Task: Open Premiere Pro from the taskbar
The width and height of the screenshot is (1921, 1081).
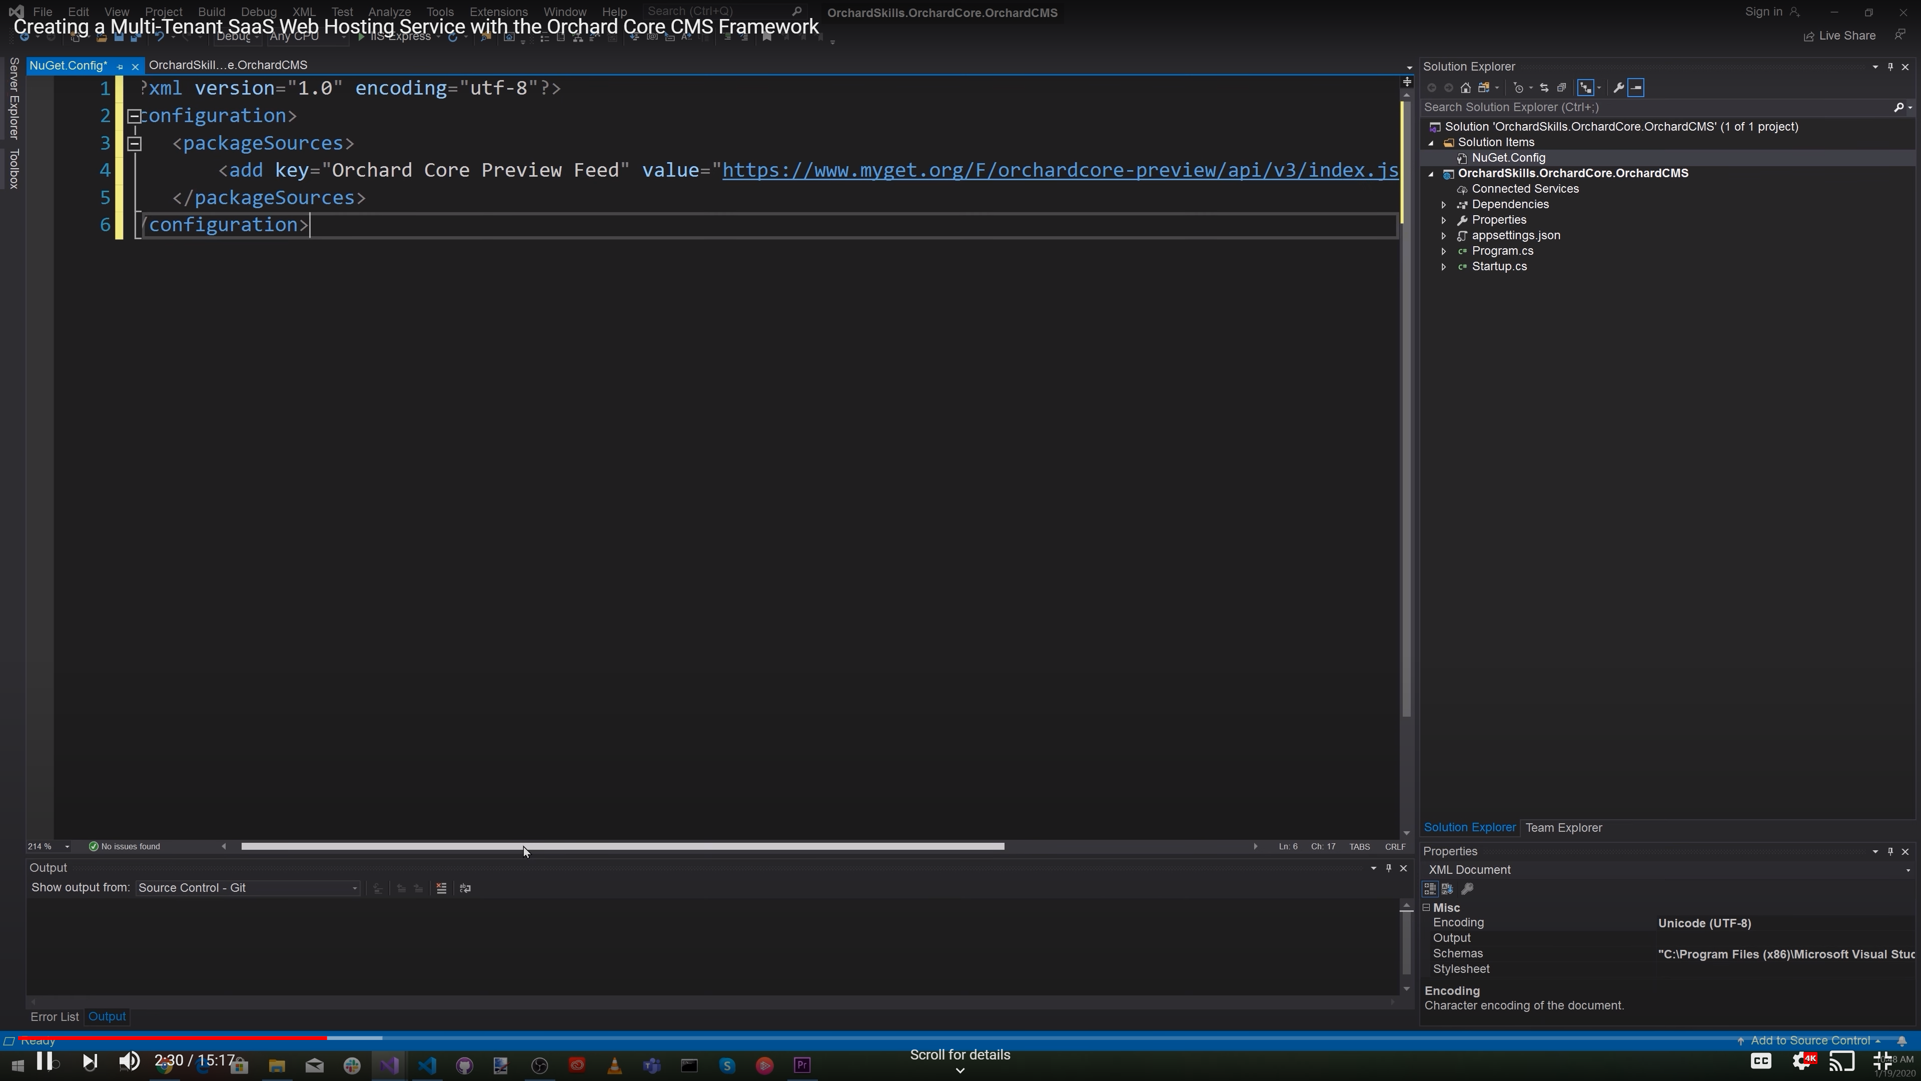Action: point(802,1065)
